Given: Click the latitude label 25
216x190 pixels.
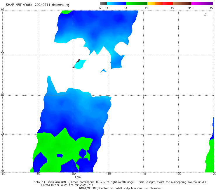Looking at the screenshot, I should click(2, 134).
